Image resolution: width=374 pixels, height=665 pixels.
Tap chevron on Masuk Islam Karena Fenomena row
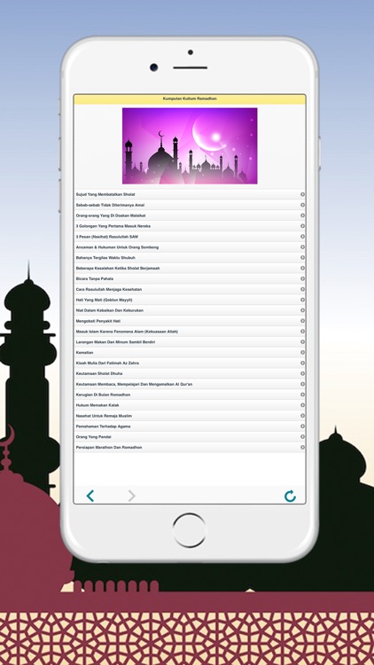tap(302, 332)
